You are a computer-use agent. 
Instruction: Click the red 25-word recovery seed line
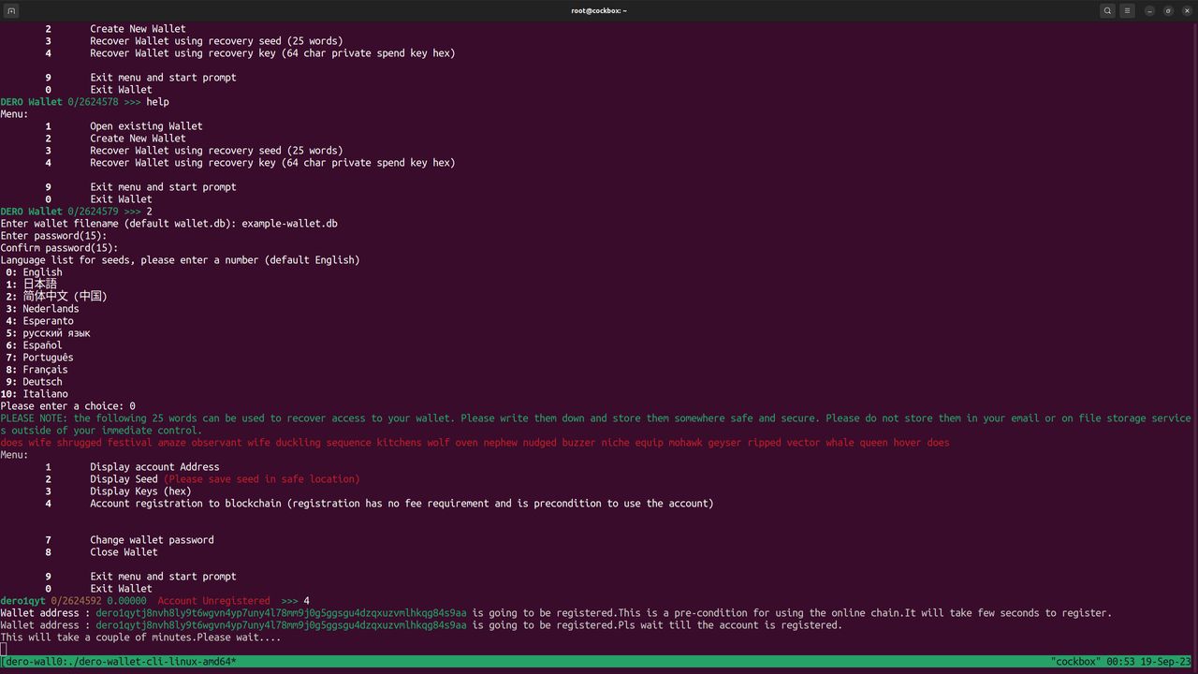475,442
